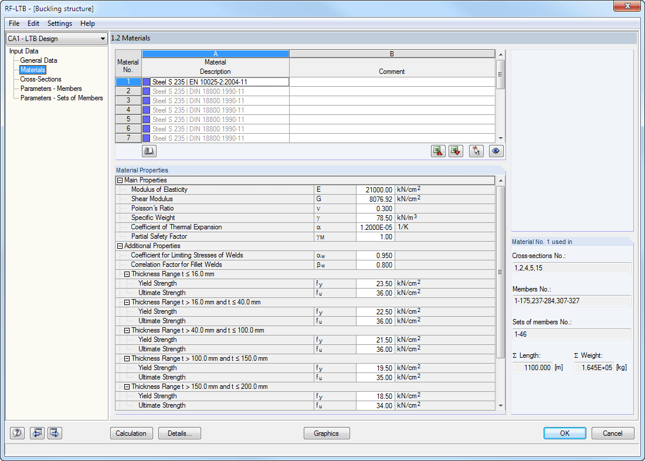Click the pick-material cursor icon

pyautogui.click(x=476, y=151)
